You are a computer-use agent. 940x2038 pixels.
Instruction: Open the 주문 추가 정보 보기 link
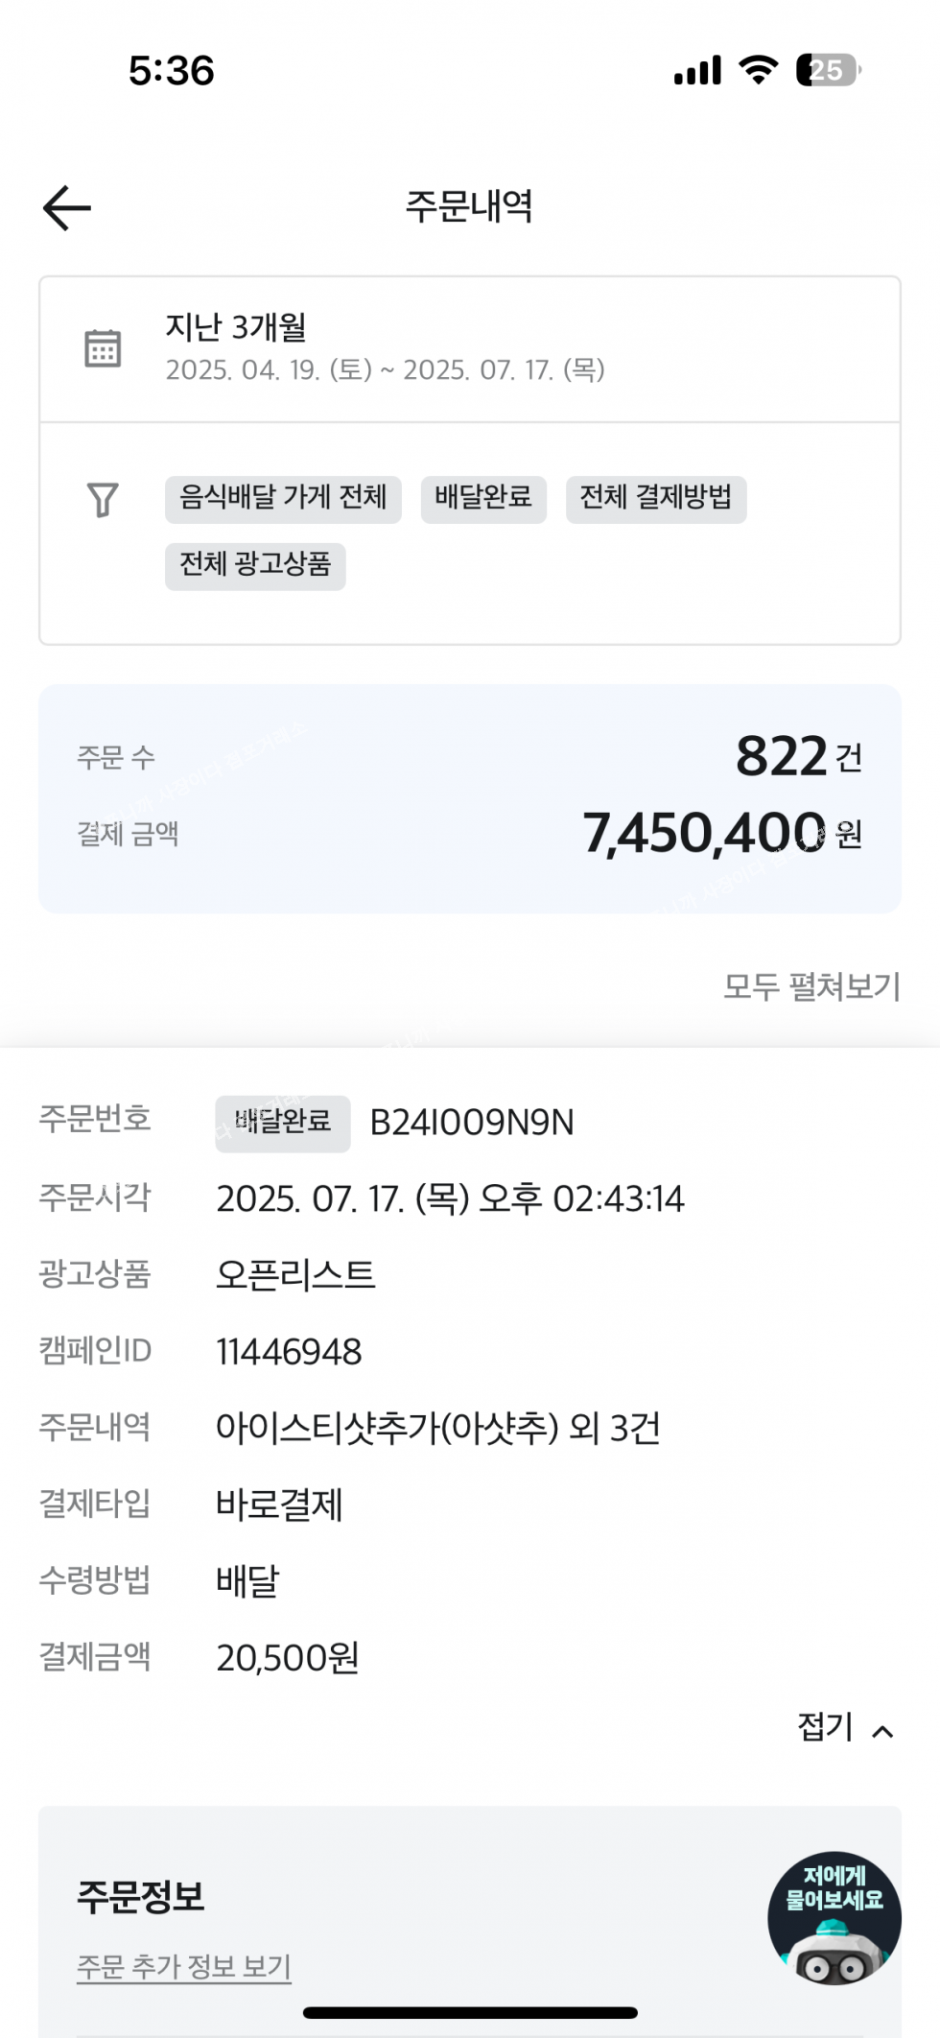pyautogui.click(x=183, y=1967)
